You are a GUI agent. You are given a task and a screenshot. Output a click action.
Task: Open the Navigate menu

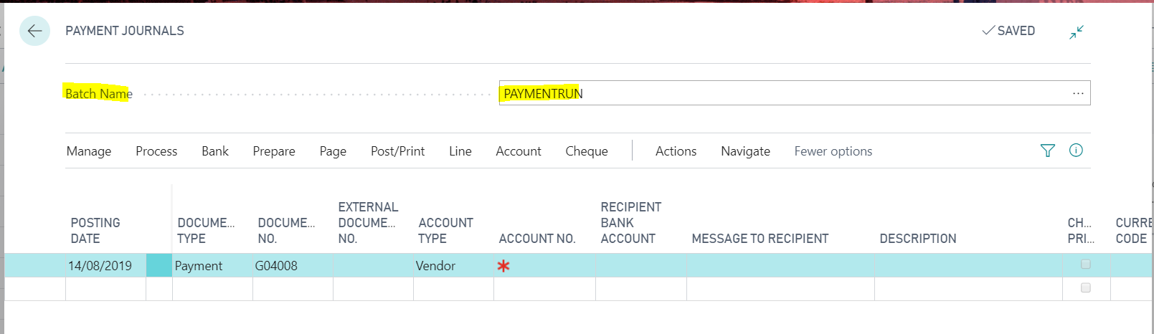click(745, 151)
